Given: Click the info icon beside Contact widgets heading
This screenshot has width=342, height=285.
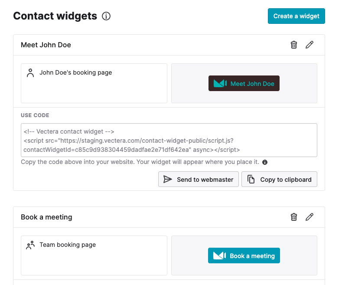Looking at the screenshot, I should point(106,16).
